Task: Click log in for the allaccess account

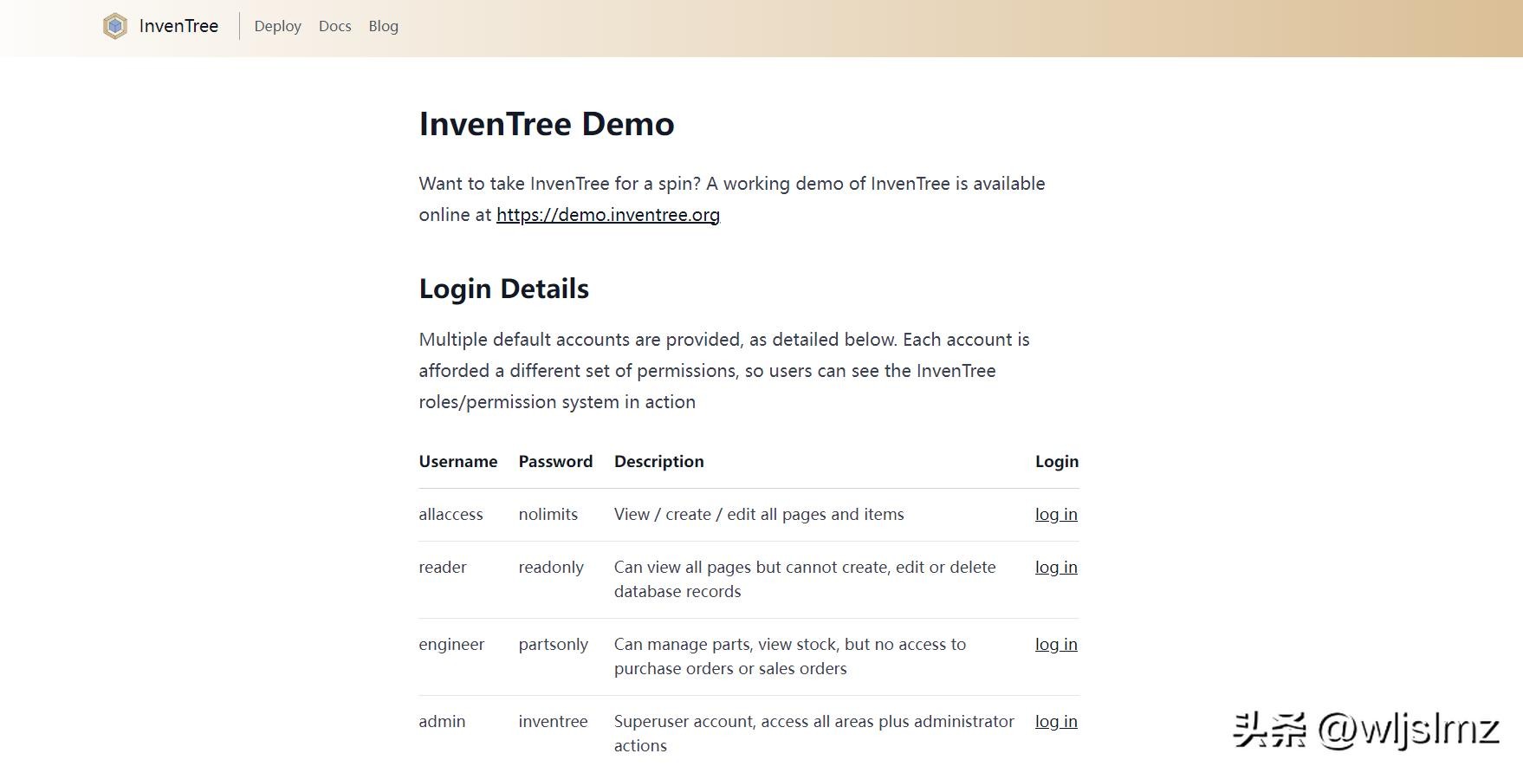Action: [1055, 515]
